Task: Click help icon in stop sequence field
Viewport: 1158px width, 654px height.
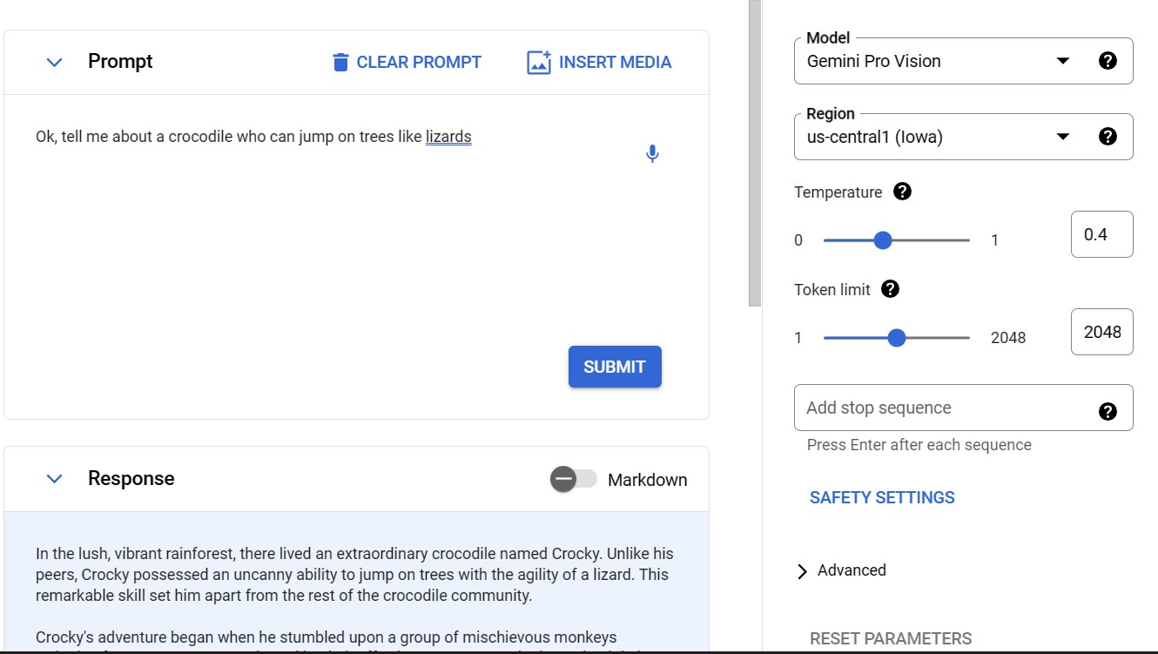Action: (x=1108, y=411)
